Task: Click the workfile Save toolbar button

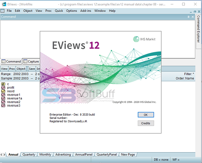Action: pos(32,69)
